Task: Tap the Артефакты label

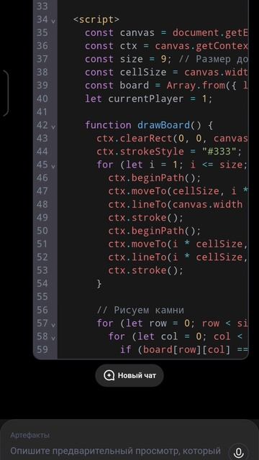Action: tap(30, 436)
